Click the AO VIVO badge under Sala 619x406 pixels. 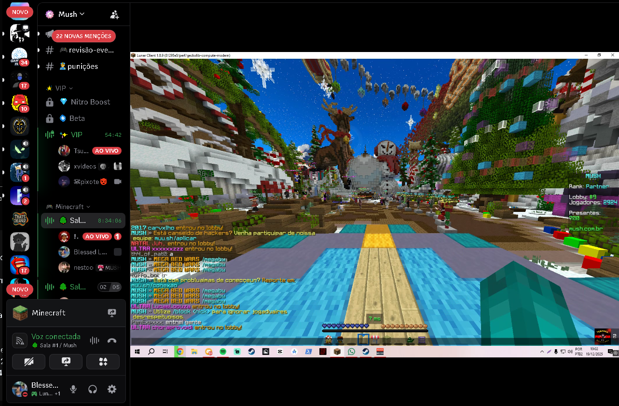pos(96,236)
